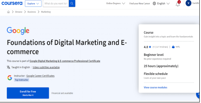
Task: Expand the Online Degrees menu
Action: 116,3
